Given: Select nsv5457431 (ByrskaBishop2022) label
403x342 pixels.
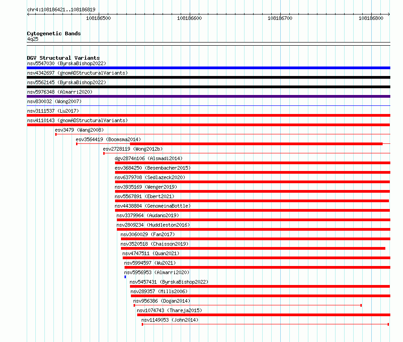Looking at the screenshot, I should (169, 282).
